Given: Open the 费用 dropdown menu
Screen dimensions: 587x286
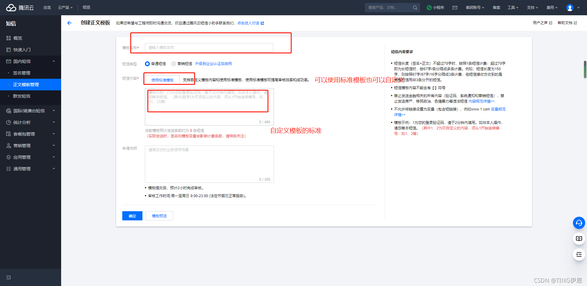Looking at the screenshot, I should [x=552, y=8].
